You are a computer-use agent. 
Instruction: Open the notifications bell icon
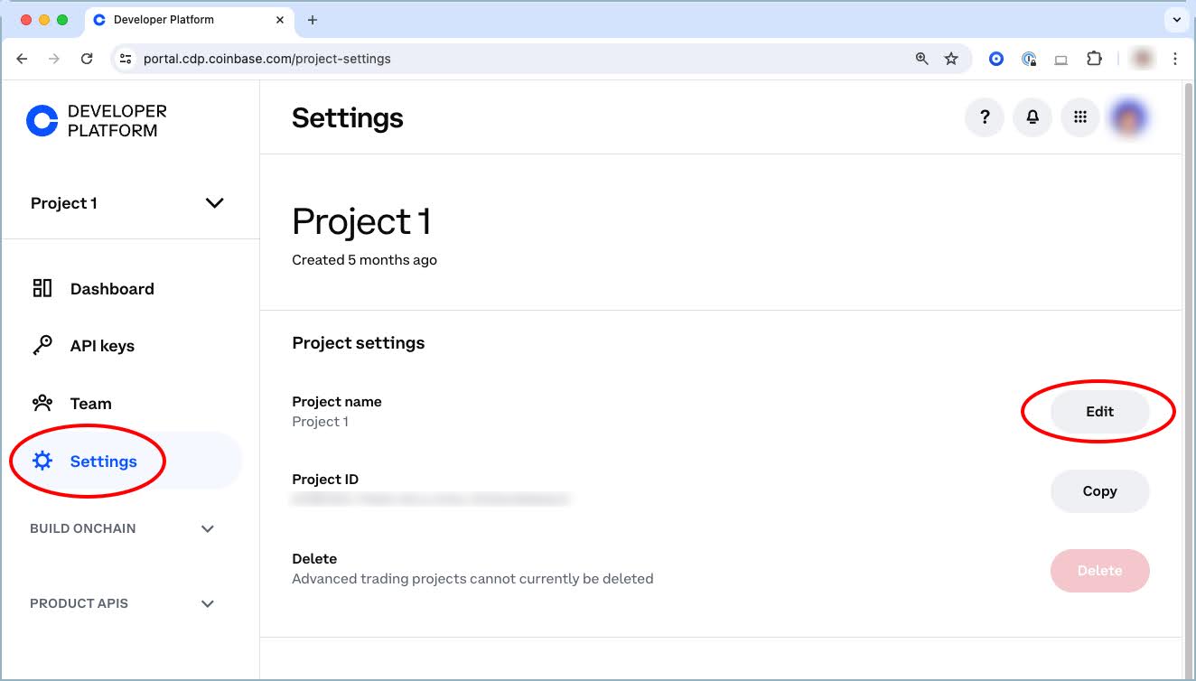(1032, 117)
